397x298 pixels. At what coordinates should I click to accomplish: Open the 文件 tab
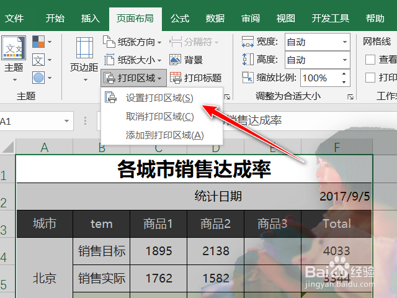(x=14, y=19)
